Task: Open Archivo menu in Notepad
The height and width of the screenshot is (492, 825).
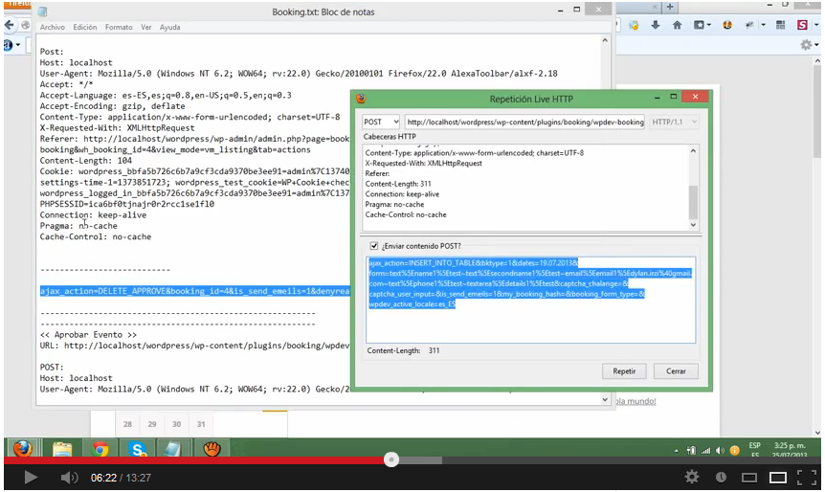Action: click(52, 27)
